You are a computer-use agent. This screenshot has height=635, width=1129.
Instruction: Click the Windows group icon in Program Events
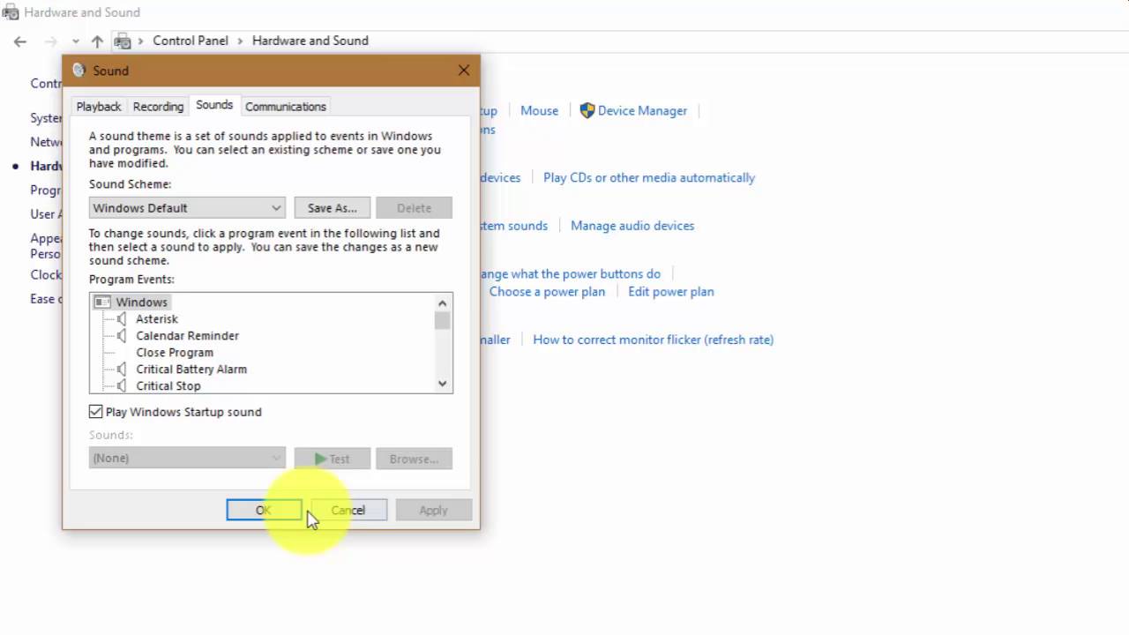coord(102,302)
